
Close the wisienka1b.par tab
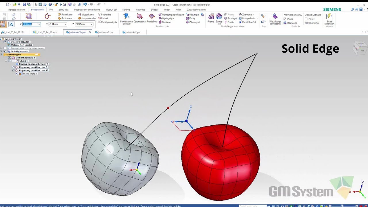pos(90,32)
